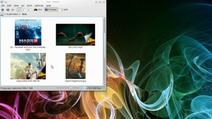This screenshot has height=119, width=212.
Task: Go up one folder with the Up arrow
Action: [x=2, y=10]
